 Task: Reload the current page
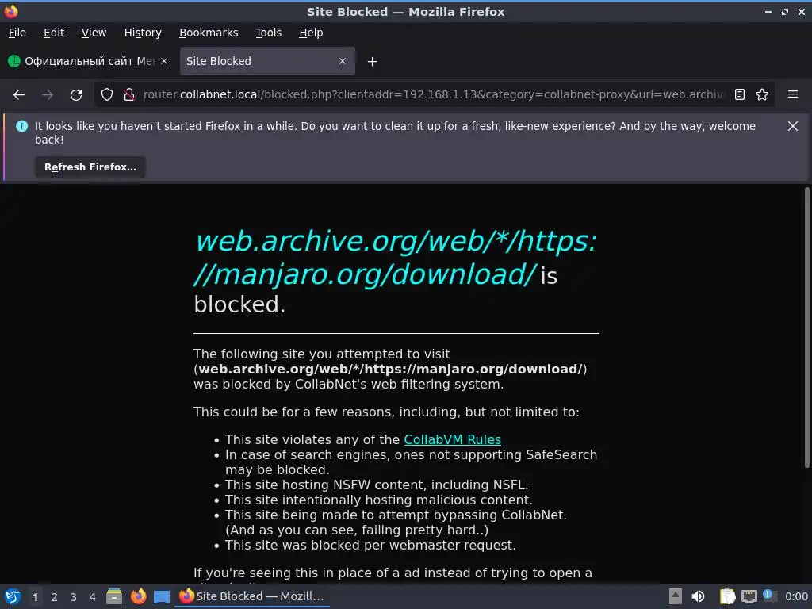pos(76,95)
